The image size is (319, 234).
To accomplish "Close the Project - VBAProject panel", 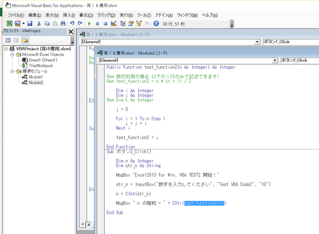I will click(x=71, y=32).
